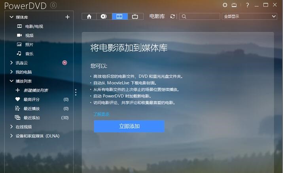Collapse the 播放列表 section
The height and width of the screenshot is (173, 284).
[x=11, y=81]
